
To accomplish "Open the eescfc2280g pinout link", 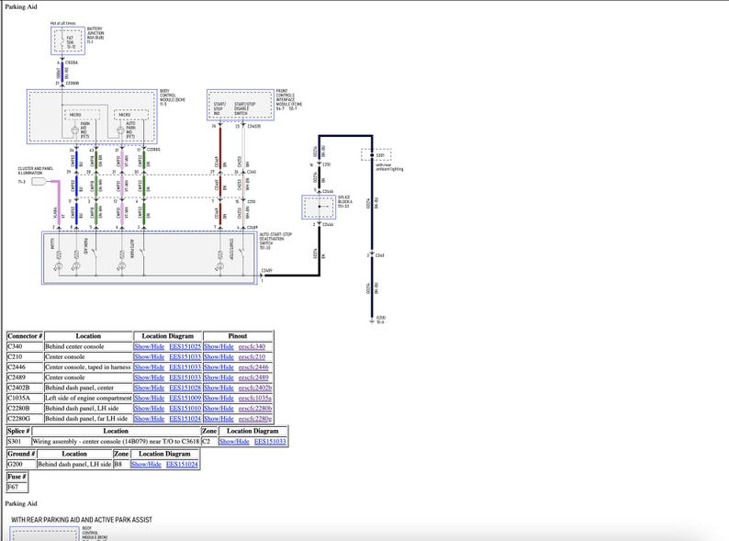I will click(x=255, y=418).
